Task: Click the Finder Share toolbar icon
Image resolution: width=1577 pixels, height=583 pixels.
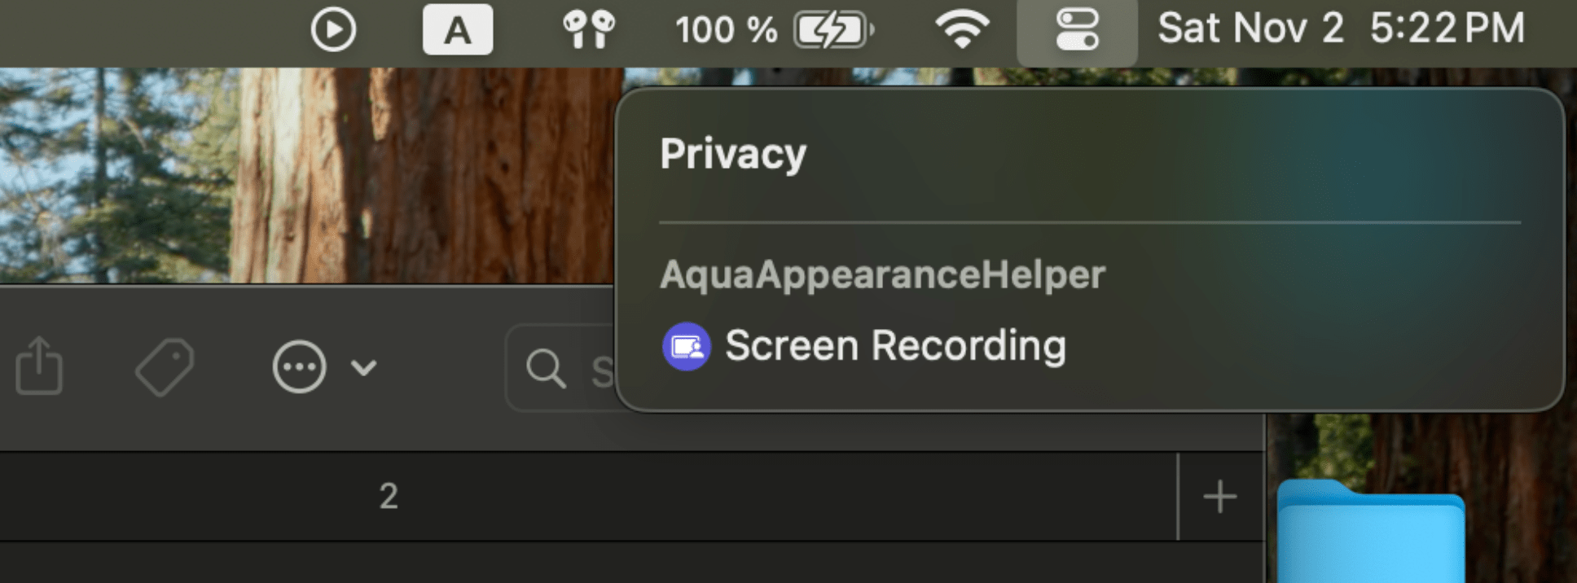Action: [39, 366]
